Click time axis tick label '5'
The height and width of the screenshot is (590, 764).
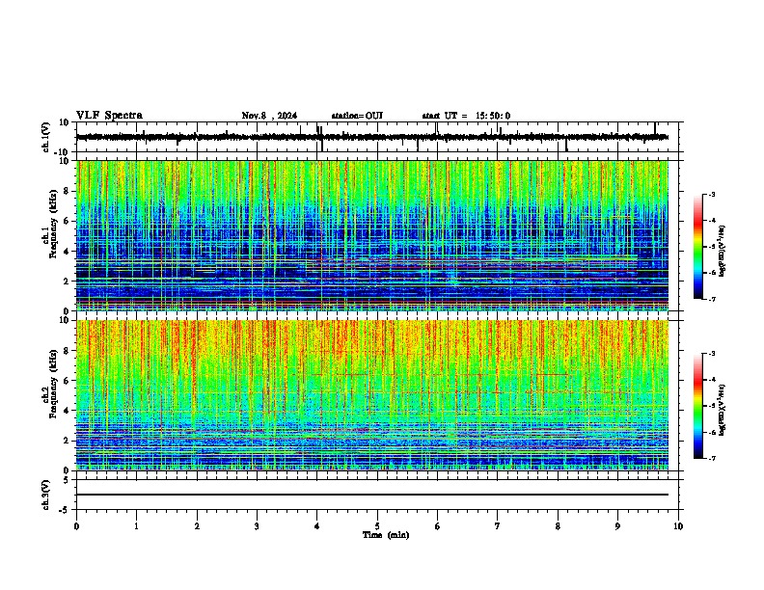pos(377,525)
